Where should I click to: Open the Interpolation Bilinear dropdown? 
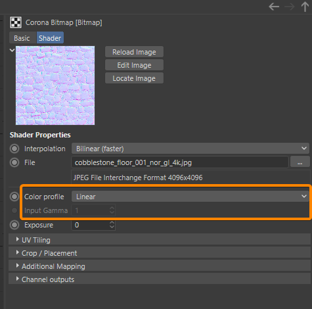190,149
